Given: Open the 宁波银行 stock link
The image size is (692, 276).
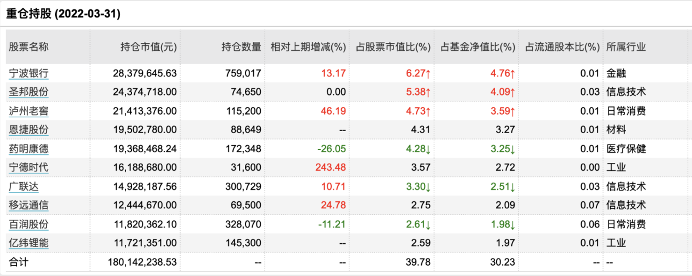Looking at the screenshot, I should [28, 73].
